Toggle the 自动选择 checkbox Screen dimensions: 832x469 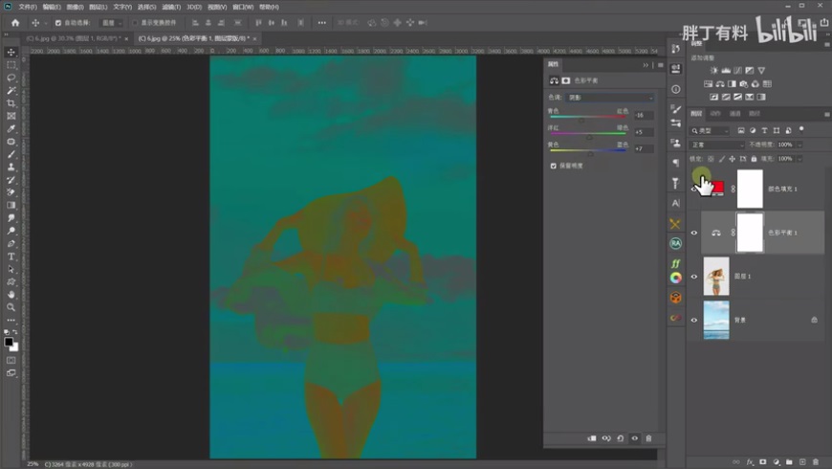pos(58,22)
